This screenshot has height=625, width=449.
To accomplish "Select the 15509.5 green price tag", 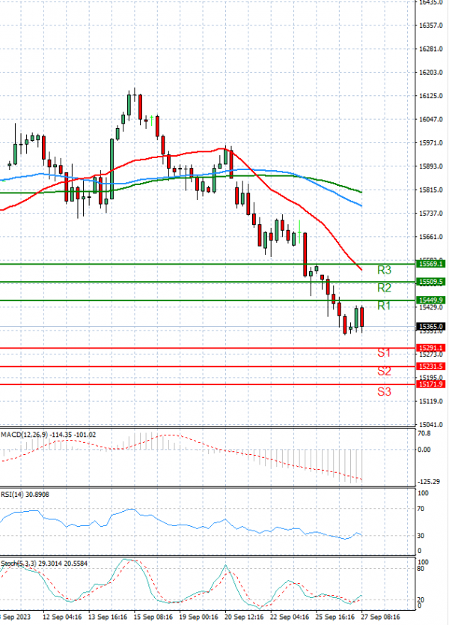I will point(430,282).
